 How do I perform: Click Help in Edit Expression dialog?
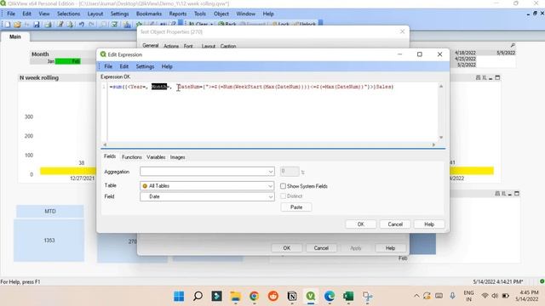[429, 224]
